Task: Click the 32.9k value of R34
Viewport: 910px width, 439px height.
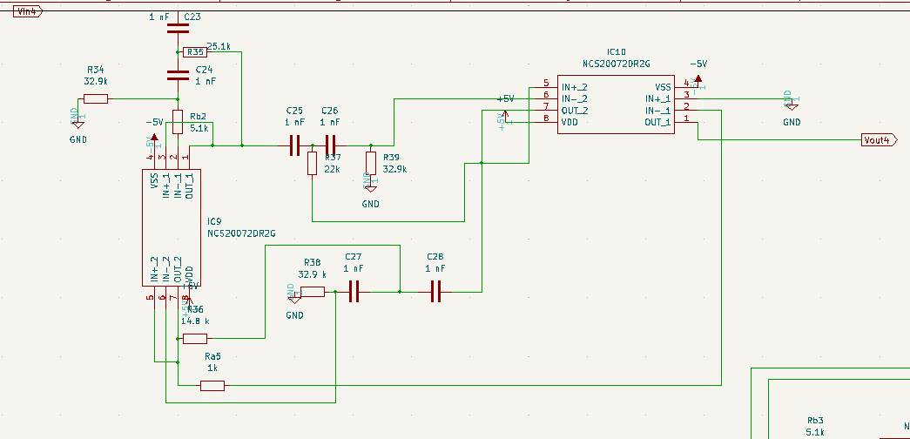Action: click(x=96, y=81)
